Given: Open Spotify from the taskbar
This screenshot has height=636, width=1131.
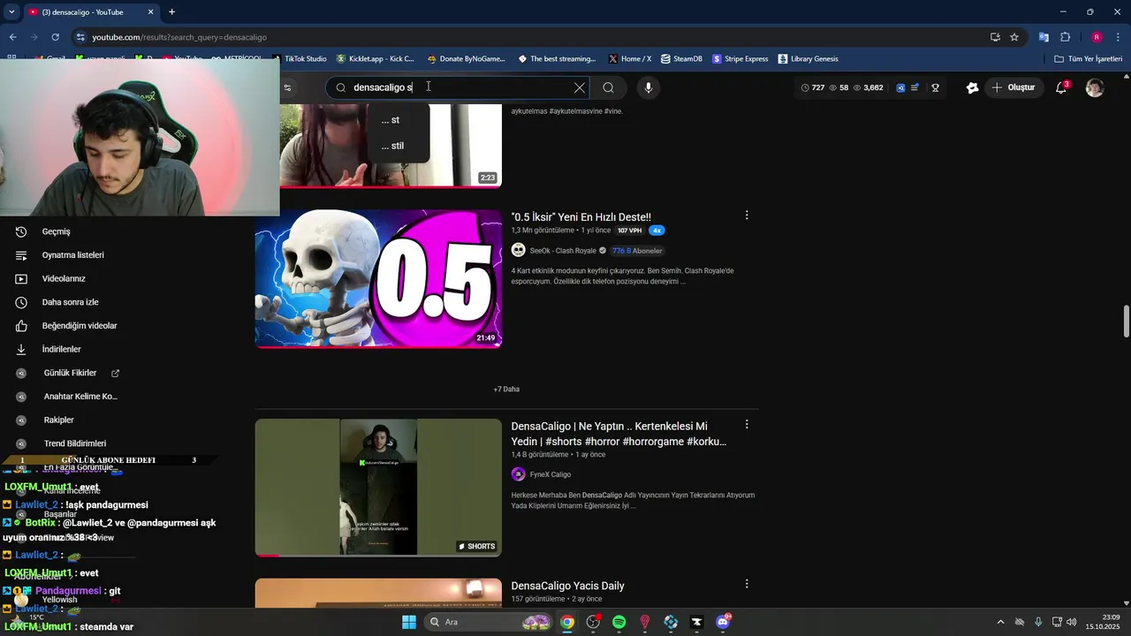Looking at the screenshot, I should click(x=619, y=622).
